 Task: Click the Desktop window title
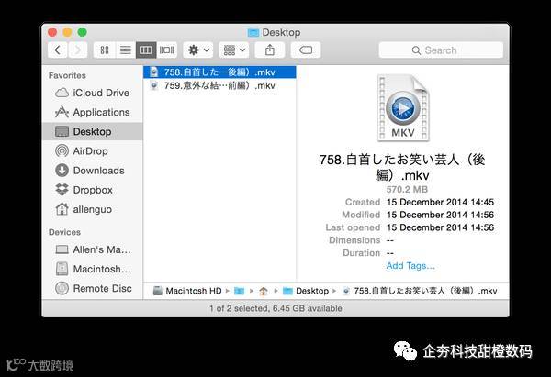coord(274,33)
